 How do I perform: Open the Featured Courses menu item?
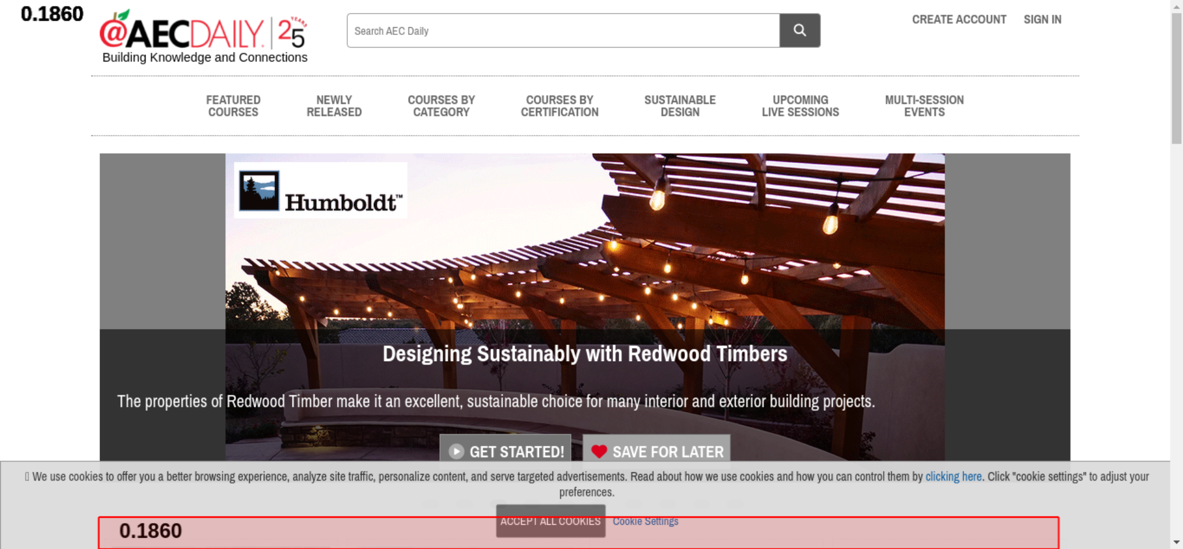233,106
